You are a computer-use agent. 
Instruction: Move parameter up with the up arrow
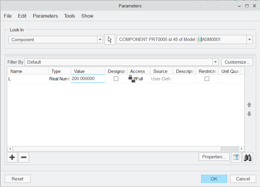249,105
